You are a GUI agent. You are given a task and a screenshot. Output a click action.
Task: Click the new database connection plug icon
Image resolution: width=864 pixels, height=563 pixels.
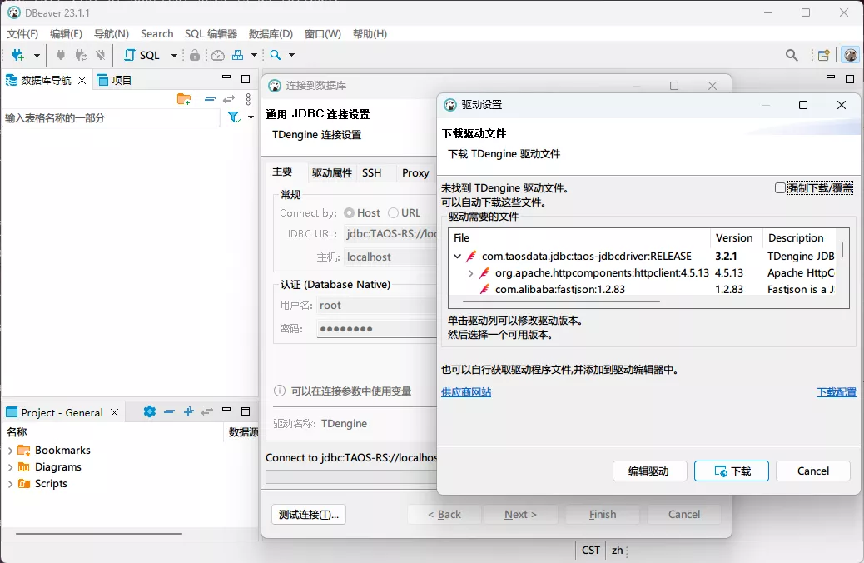click(18, 55)
